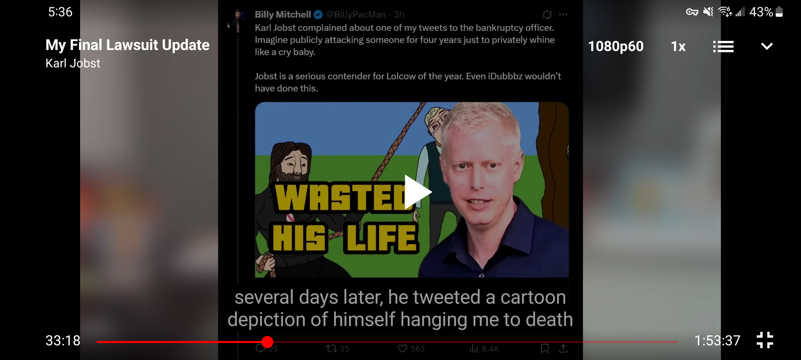
Task: Collapse player with the down chevron
Action: [767, 46]
